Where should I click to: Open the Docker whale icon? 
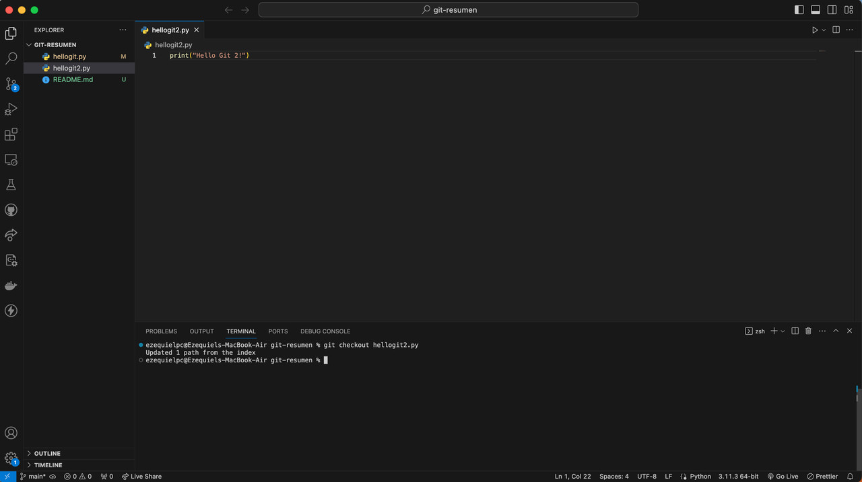[11, 286]
